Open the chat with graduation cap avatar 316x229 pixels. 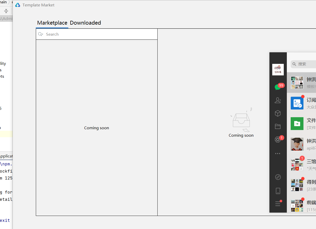(x=301, y=144)
